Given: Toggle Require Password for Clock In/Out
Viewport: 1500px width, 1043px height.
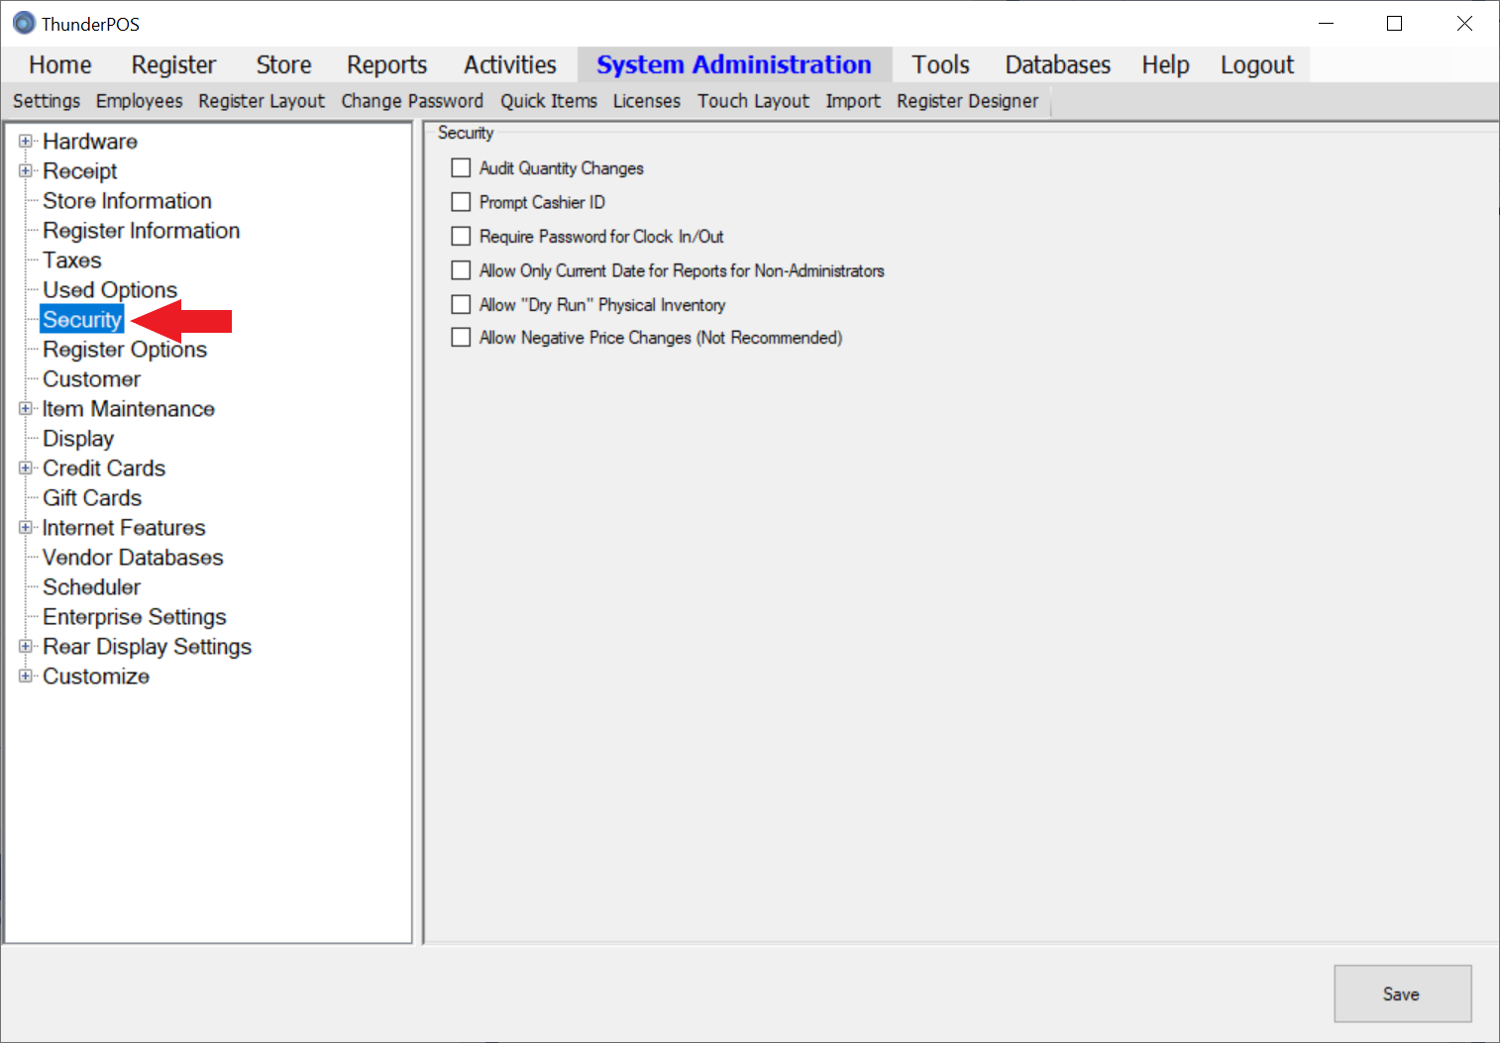Looking at the screenshot, I should pyautogui.click(x=461, y=237).
